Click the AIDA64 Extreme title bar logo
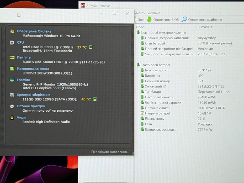 (x=83, y=5)
